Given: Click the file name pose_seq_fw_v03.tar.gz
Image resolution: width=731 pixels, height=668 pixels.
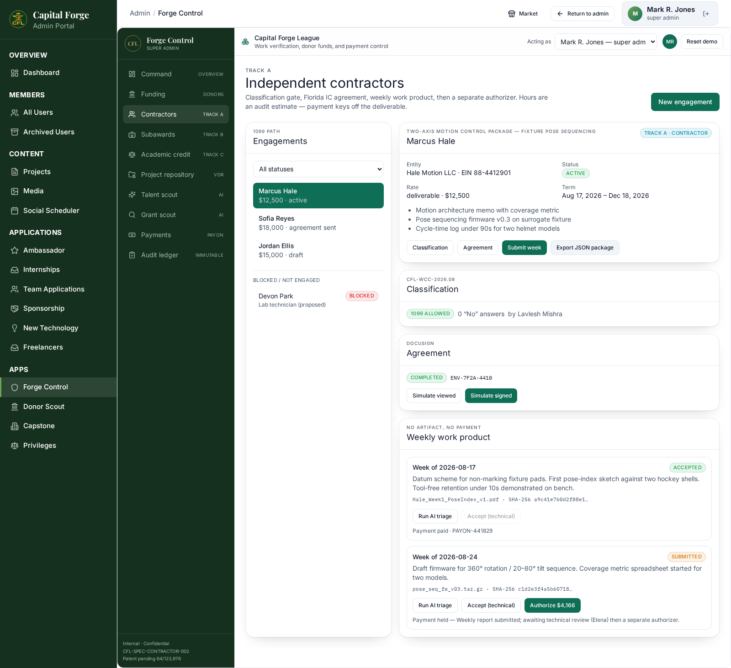Looking at the screenshot, I should click(x=447, y=589).
